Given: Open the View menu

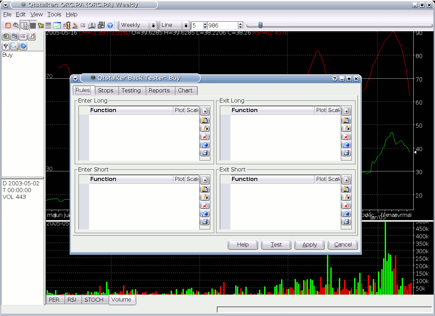Looking at the screenshot, I should pyautogui.click(x=37, y=14).
